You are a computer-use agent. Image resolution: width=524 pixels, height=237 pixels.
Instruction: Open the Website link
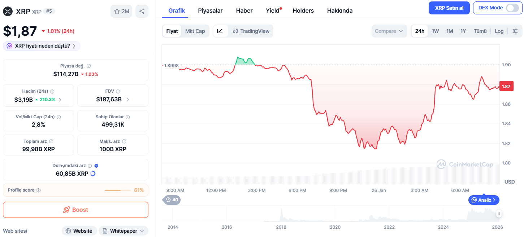coord(79,231)
